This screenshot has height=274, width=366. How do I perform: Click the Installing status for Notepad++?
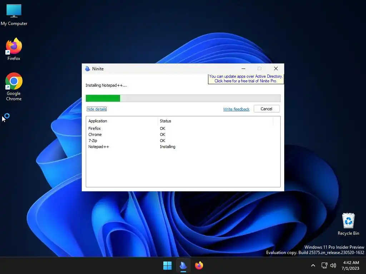click(x=167, y=147)
